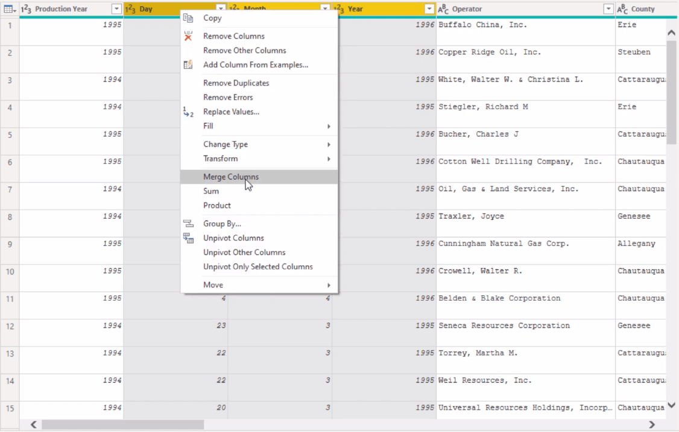679x432 pixels.
Task: Click the Unpivot Columns icon
Action: (188, 237)
